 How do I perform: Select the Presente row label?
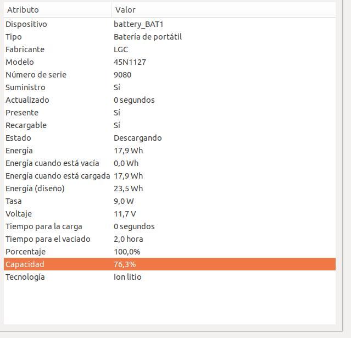point(22,113)
